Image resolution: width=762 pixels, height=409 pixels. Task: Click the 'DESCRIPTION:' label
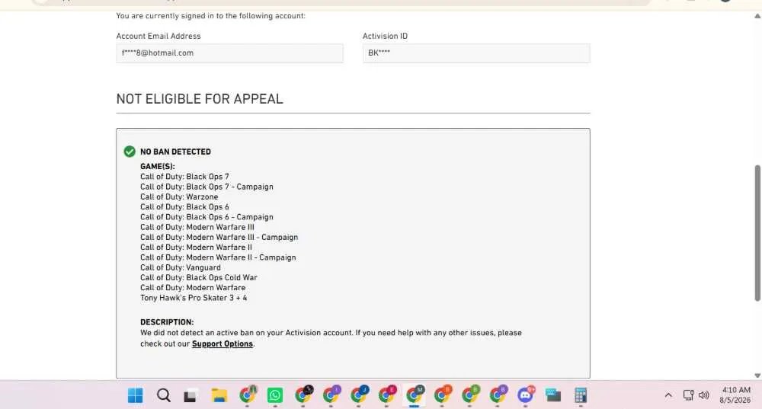[167, 322]
